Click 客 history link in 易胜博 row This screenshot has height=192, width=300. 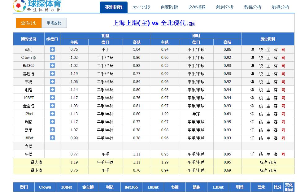coord(276,74)
